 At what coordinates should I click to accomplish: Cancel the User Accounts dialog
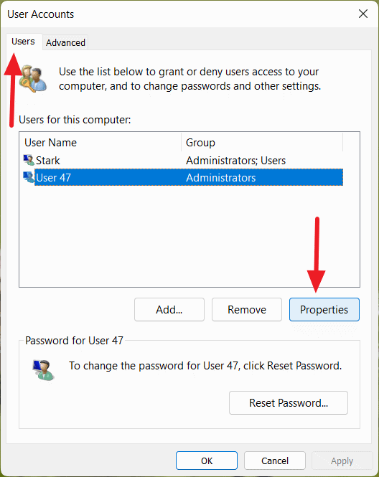click(275, 461)
